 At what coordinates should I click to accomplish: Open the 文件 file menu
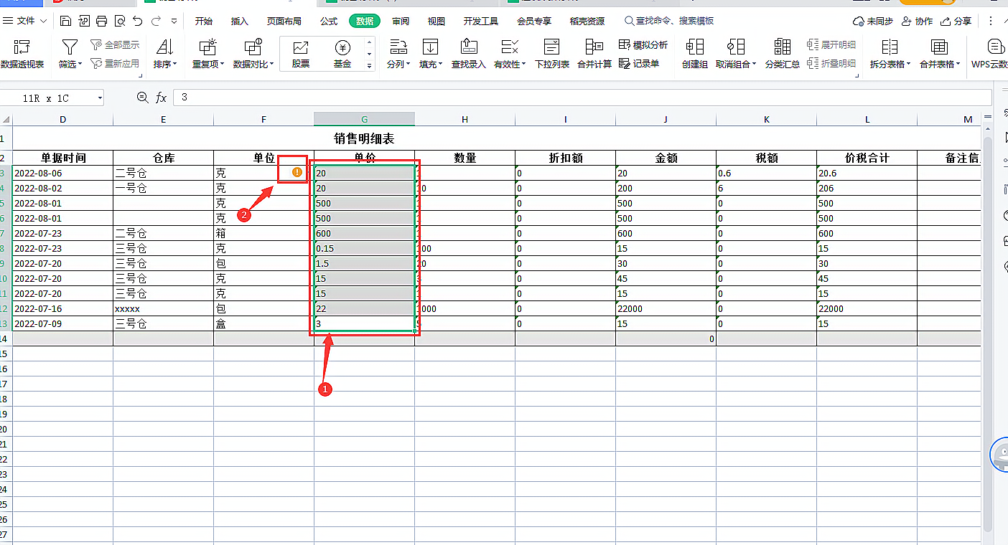(x=26, y=22)
